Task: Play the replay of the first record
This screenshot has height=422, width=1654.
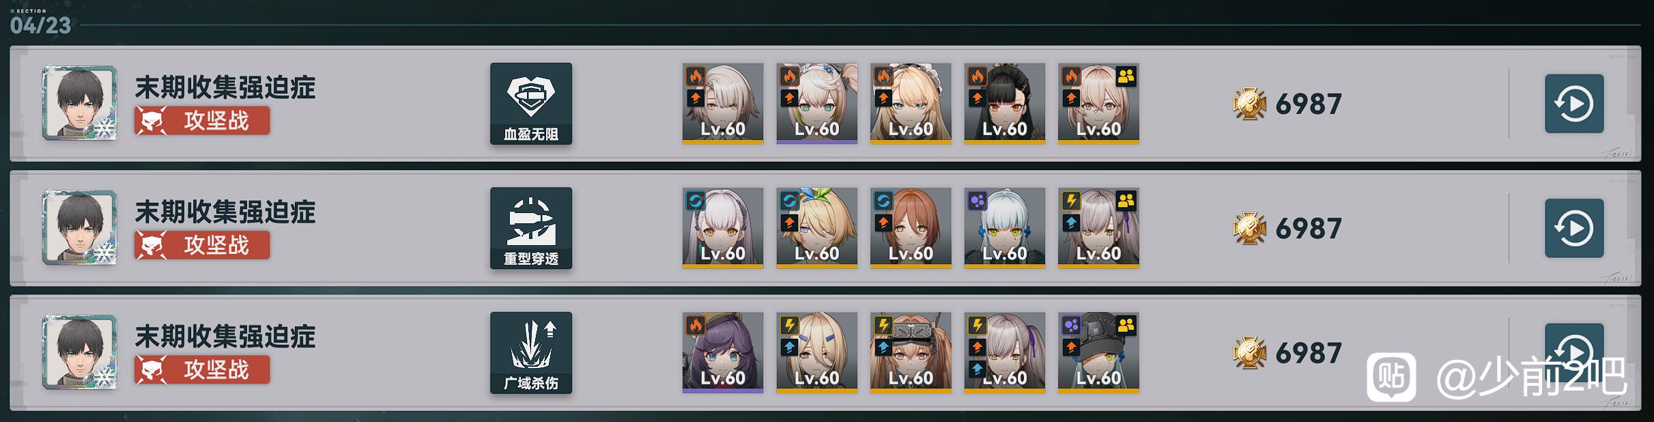Action: (1574, 104)
